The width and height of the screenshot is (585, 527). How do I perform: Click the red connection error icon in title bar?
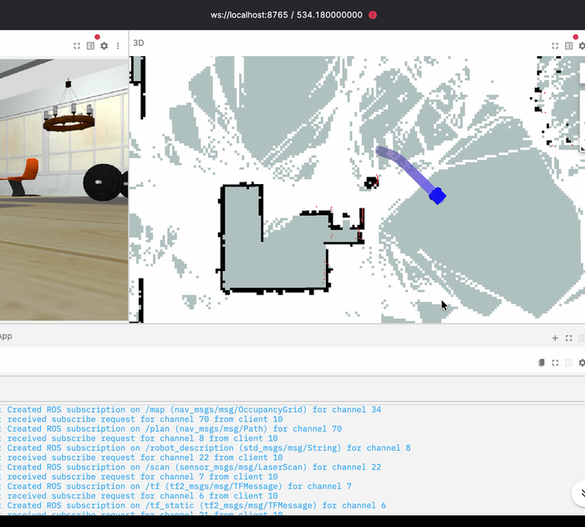point(373,15)
